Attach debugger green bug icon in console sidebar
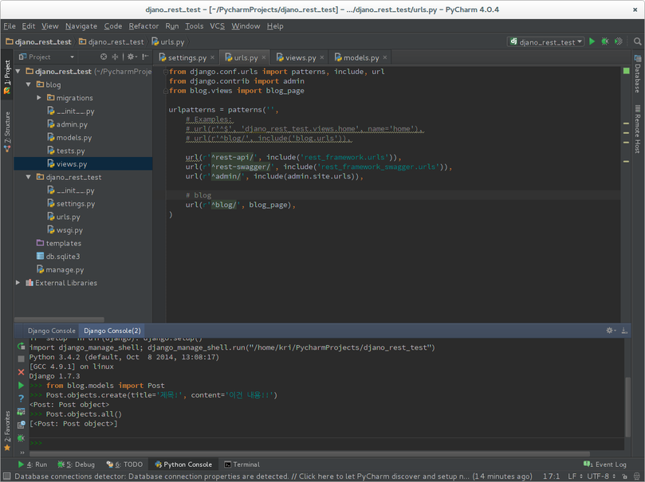645x482 pixels. pos(21,438)
